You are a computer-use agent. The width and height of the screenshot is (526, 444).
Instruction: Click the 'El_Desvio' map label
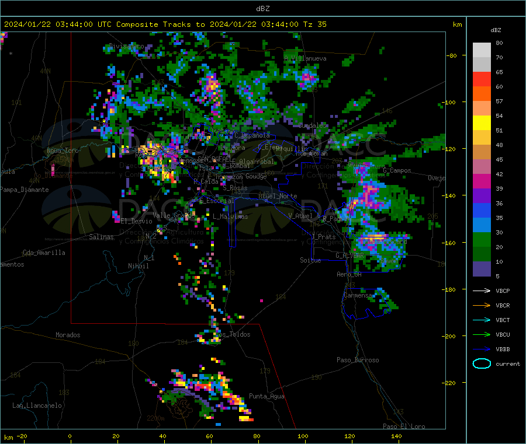click(x=137, y=221)
